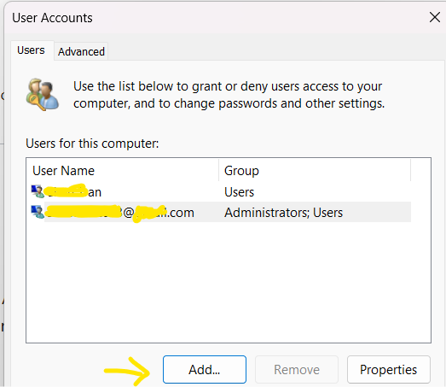Select the Users tab

pyautogui.click(x=32, y=50)
